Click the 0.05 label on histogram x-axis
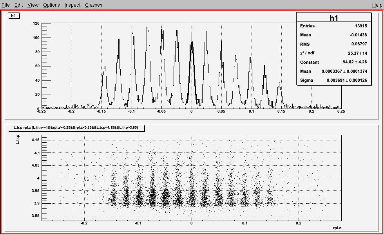This screenshot has height=235, width=384. pos(221,111)
